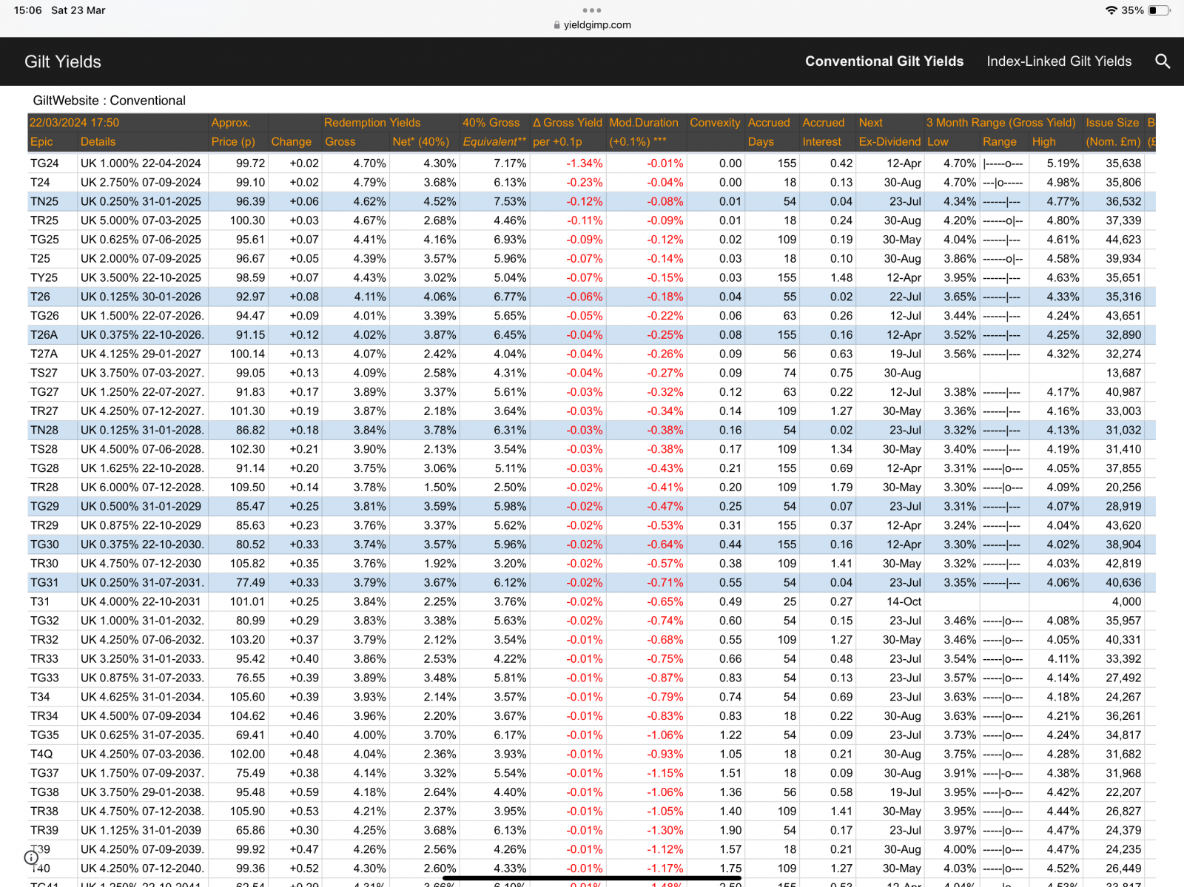
Task: Click the Ex-Dividend column header
Action: (889, 141)
